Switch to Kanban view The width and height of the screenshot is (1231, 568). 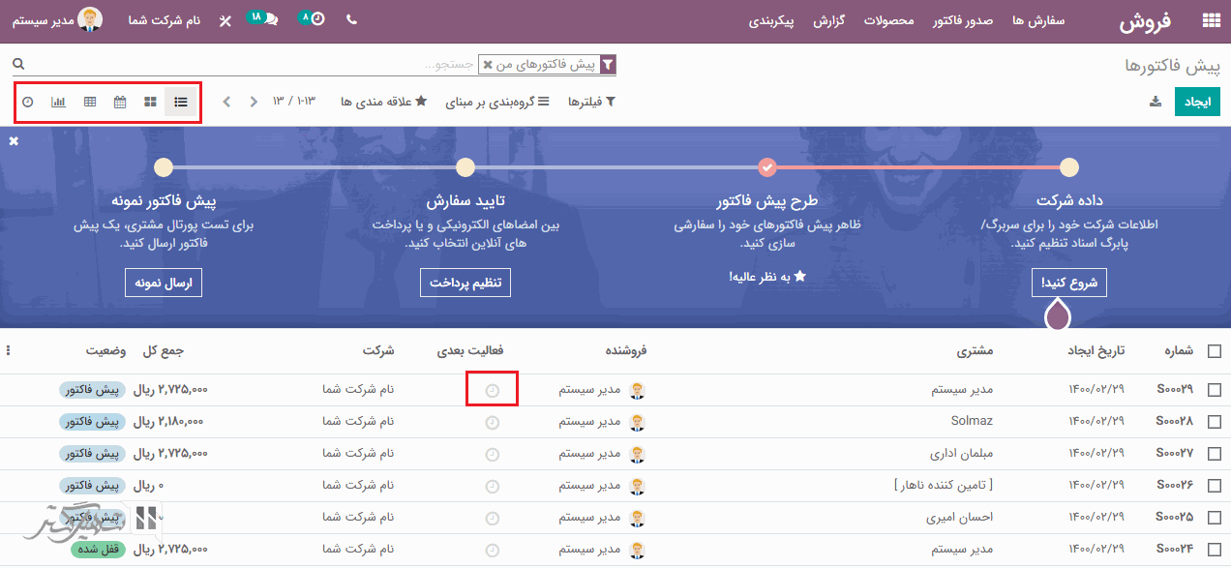[x=150, y=102]
